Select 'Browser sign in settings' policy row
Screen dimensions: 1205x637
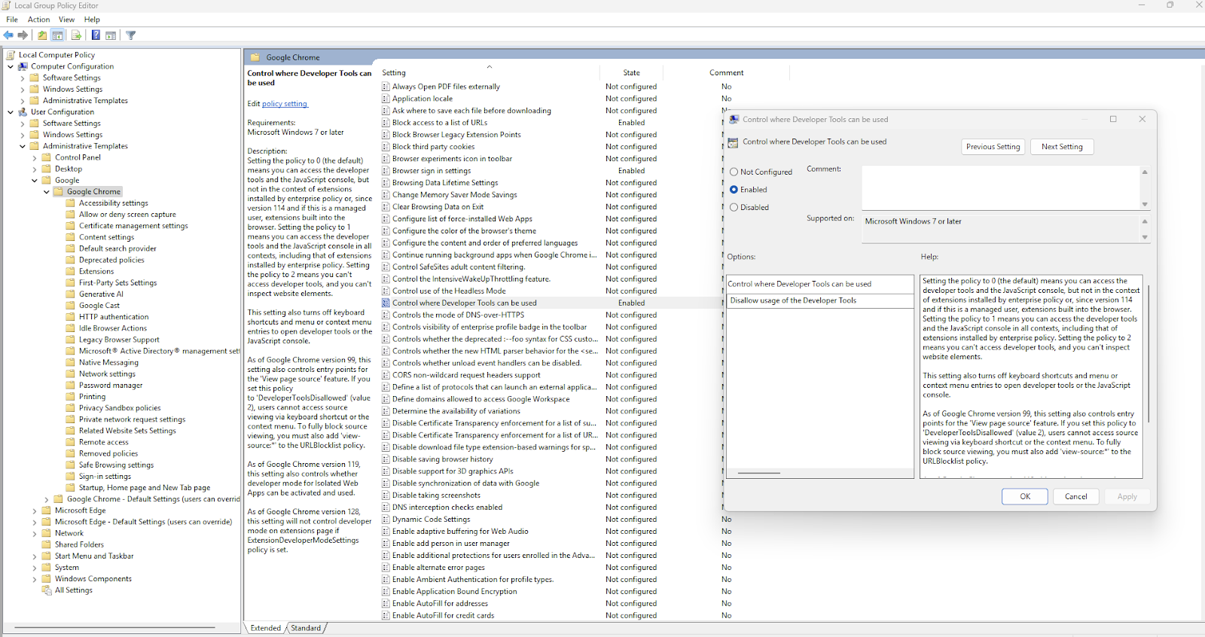[550, 171]
